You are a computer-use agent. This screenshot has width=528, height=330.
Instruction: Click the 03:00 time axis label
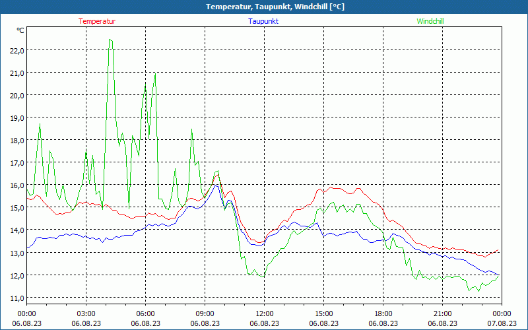pyautogui.click(x=86, y=314)
